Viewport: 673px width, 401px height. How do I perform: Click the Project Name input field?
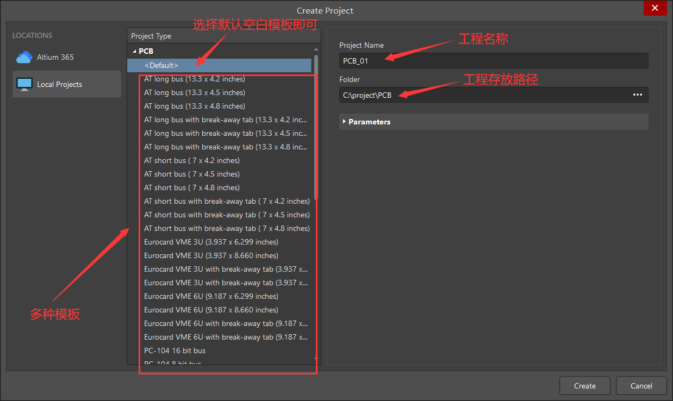494,60
